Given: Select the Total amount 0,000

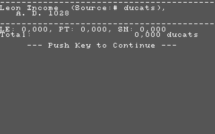Looking at the screenshot, I should coord(147,35).
